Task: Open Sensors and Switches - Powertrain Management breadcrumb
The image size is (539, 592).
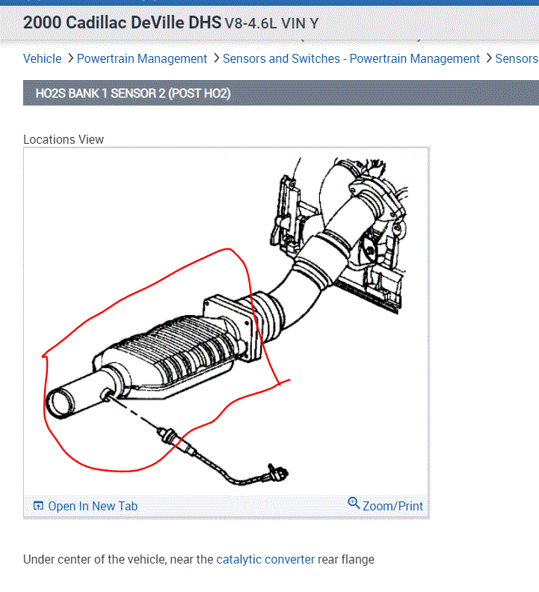Action: click(x=351, y=59)
